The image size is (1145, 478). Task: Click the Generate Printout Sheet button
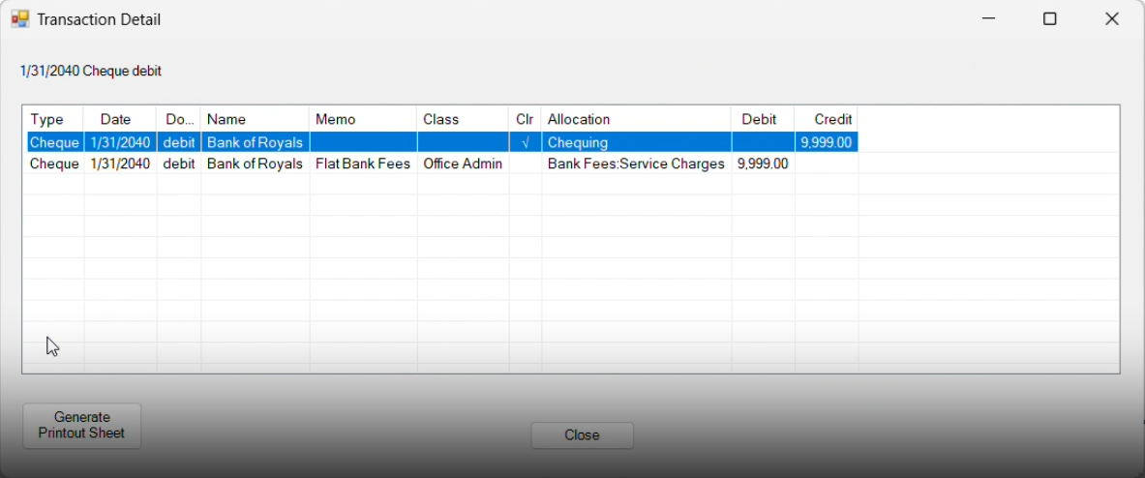pos(81,426)
